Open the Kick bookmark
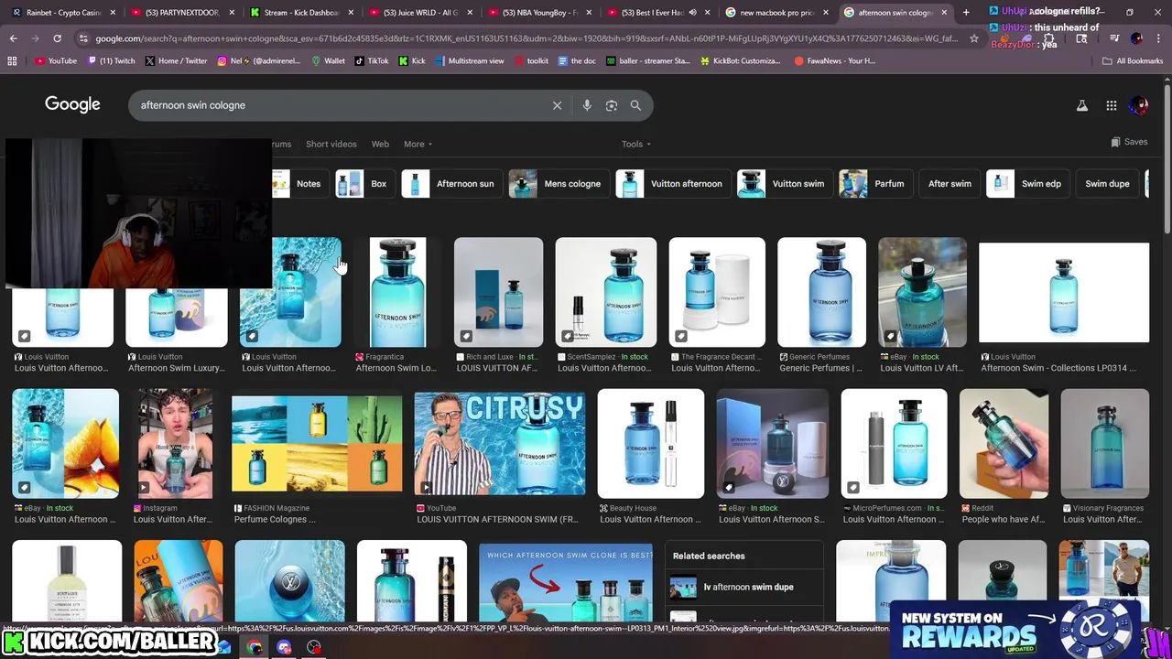This screenshot has height=659, width=1172. coord(412,60)
